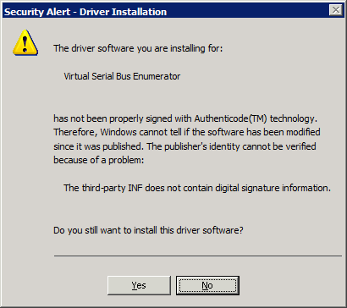Image resolution: width=347 pixels, height=308 pixels.
Task: Click the line starting 'has not been properly signed'
Action: point(185,118)
